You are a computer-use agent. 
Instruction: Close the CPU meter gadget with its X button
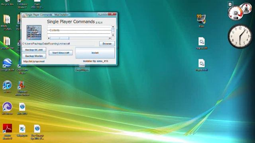click(x=230, y=4)
